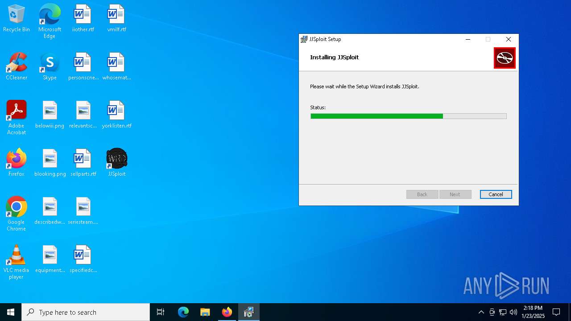Select the Skype desktop shortcut
Viewport: 571px width, 321px height.
tap(50, 67)
